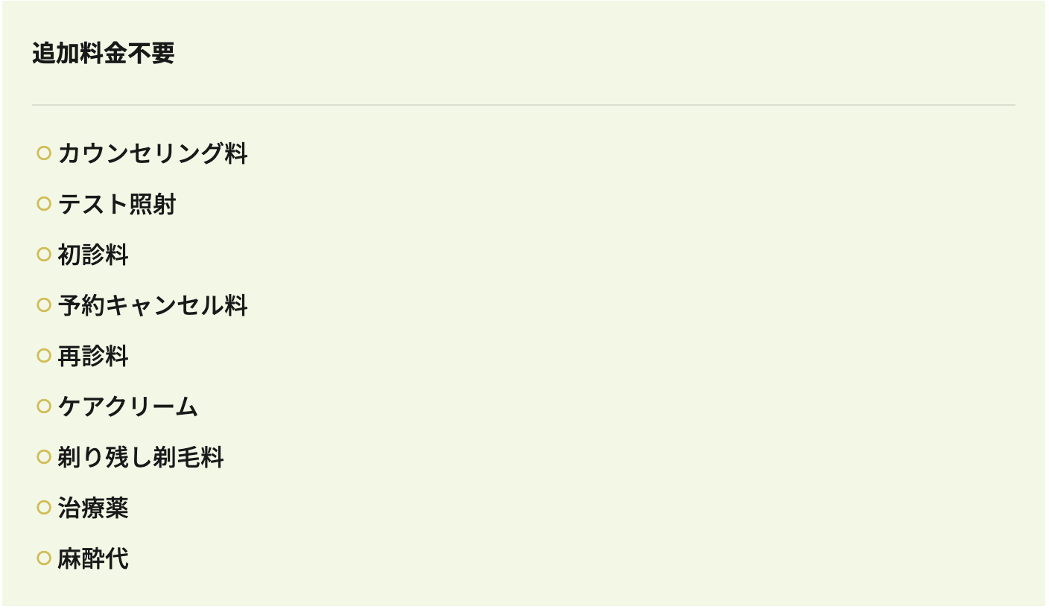Click the 追加料金不要 heading
The width and height of the screenshot is (1049, 609).
103,53
